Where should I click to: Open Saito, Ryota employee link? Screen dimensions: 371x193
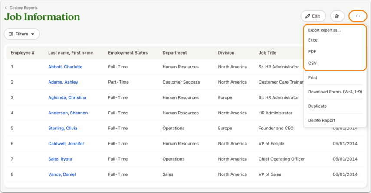(x=60, y=159)
